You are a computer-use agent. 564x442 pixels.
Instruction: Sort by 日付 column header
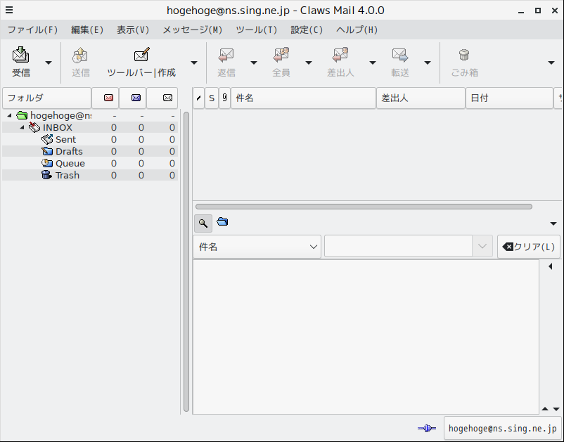point(509,98)
